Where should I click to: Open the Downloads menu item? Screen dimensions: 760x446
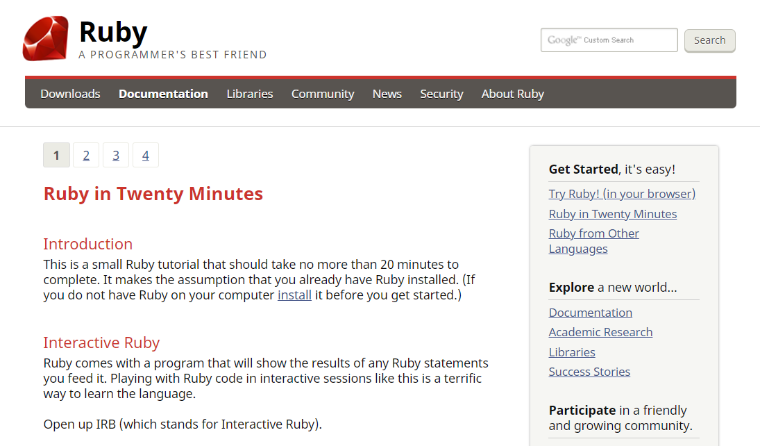click(x=70, y=93)
